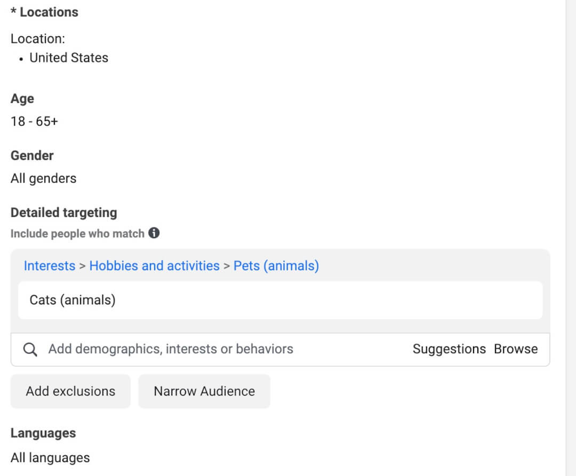576x476 pixels.
Task: Click the Add exclusions button
Action: 70,391
